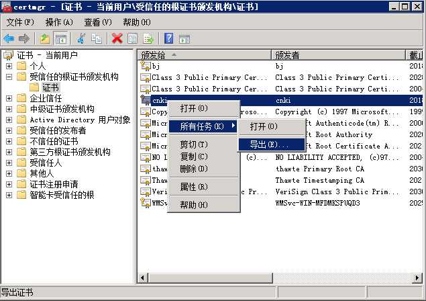Click the VeriSign certificate row icon
Image resolution: width=426 pixels, height=301 pixels.
tap(146, 191)
